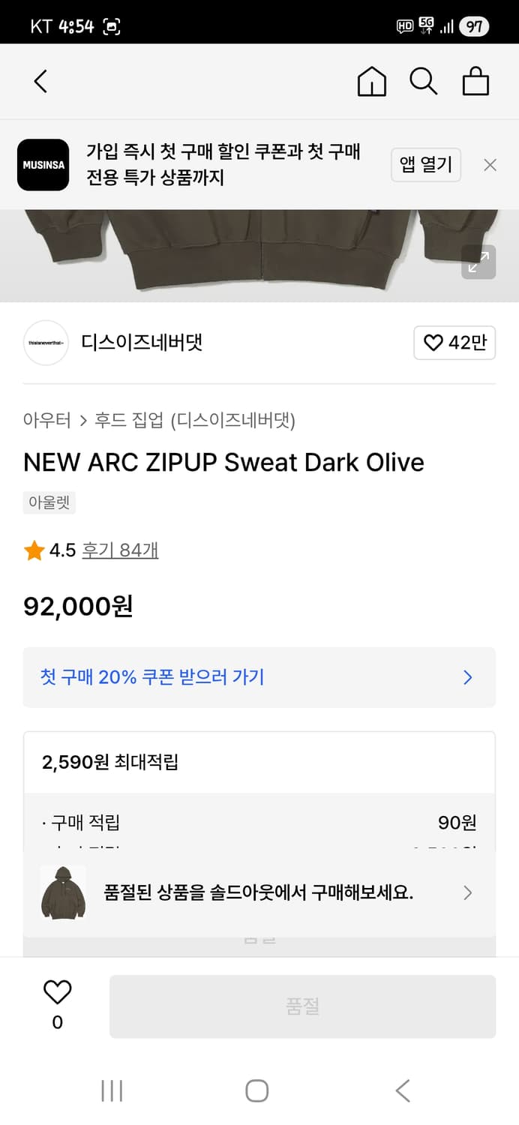The image size is (519, 1125).
Task: Tap the star rating icon
Action: [x=31, y=550]
